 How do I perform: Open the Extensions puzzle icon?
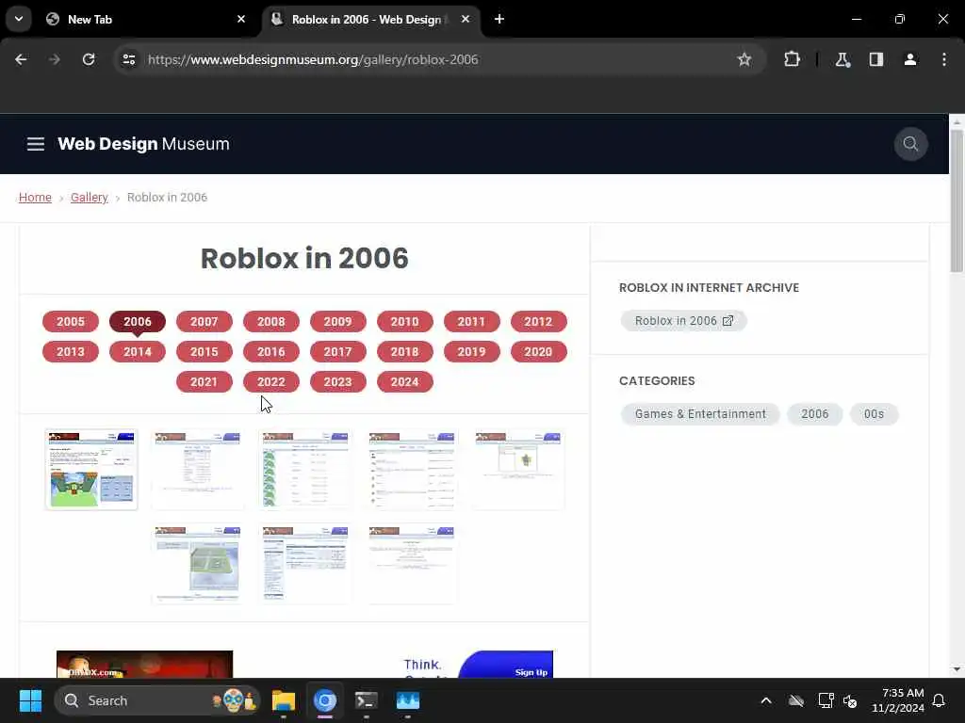pyautogui.click(x=792, y=59)
